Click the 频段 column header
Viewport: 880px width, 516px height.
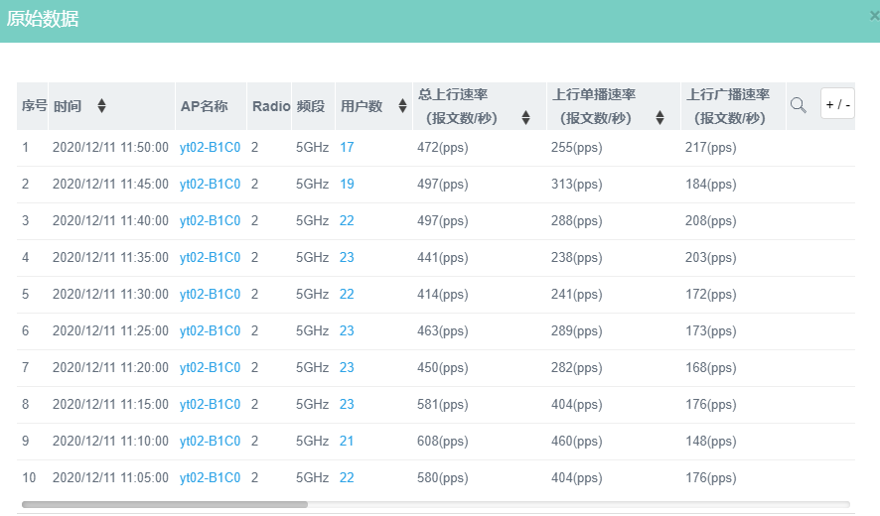coord(311,106)
